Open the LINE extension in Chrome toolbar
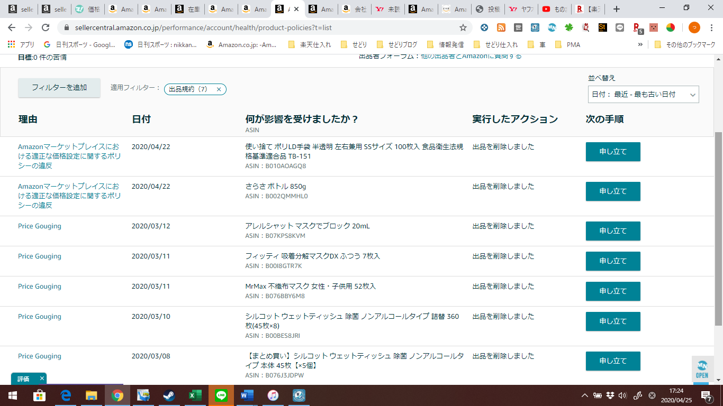Viewport: 723px width, 406px height. click(620, 27)
